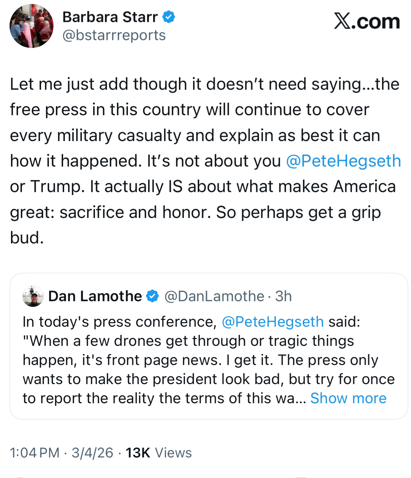Screen dimensions: 411x478
Task: Open @PeteHegseth mention in Barbara Starr's post
Action: (343, 161)
